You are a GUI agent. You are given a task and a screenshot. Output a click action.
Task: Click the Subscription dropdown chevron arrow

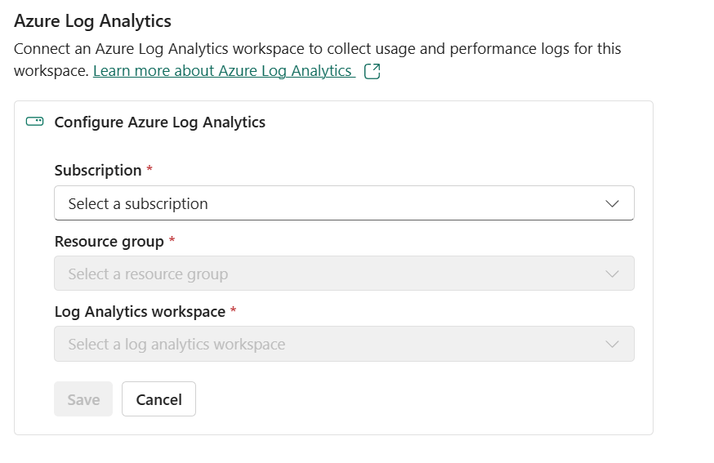613,203
